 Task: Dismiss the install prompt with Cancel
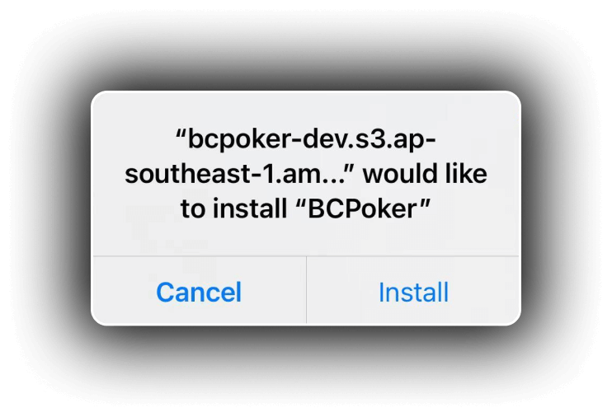point(199,291)
